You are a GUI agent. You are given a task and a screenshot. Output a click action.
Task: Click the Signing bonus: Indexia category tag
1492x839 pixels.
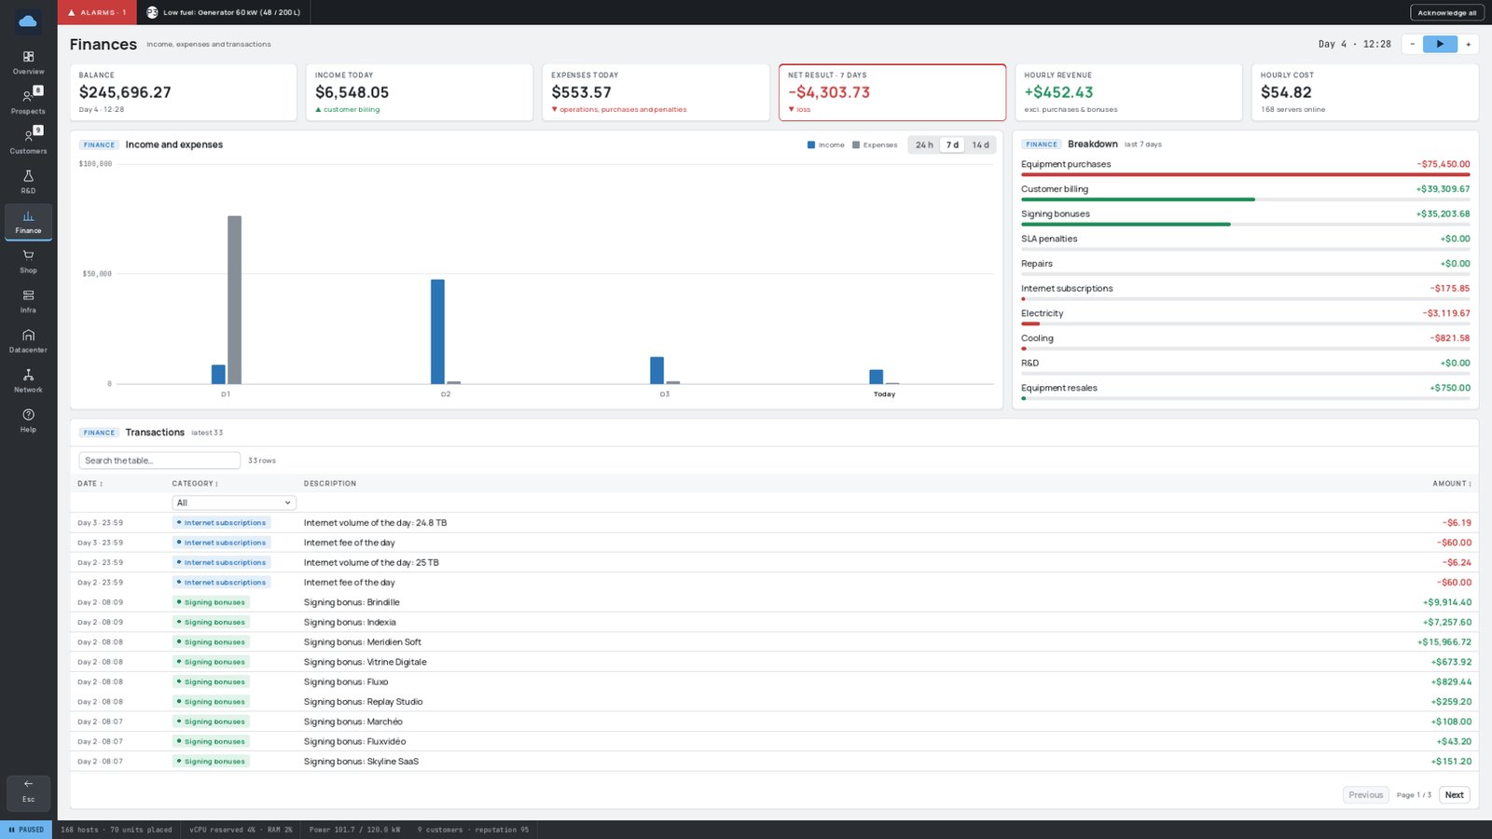tap(211, 623)
